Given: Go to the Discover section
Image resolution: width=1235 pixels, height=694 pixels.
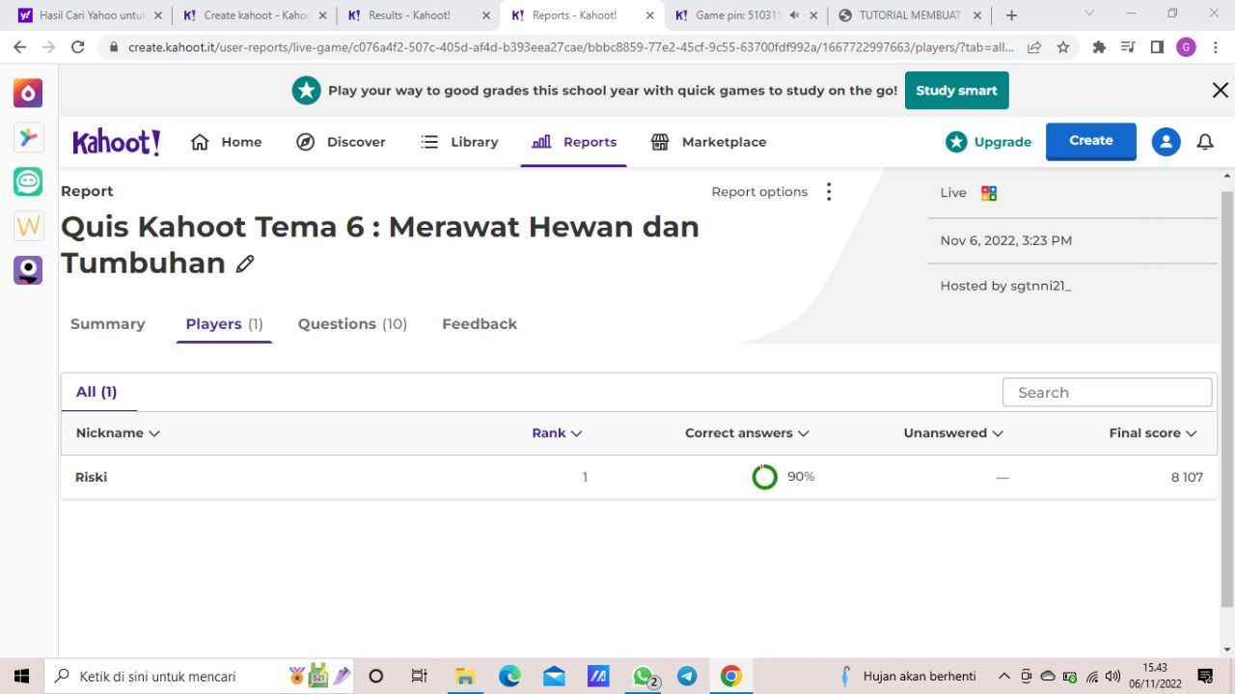Looking at the screenshot, I should tap(341, 142).
